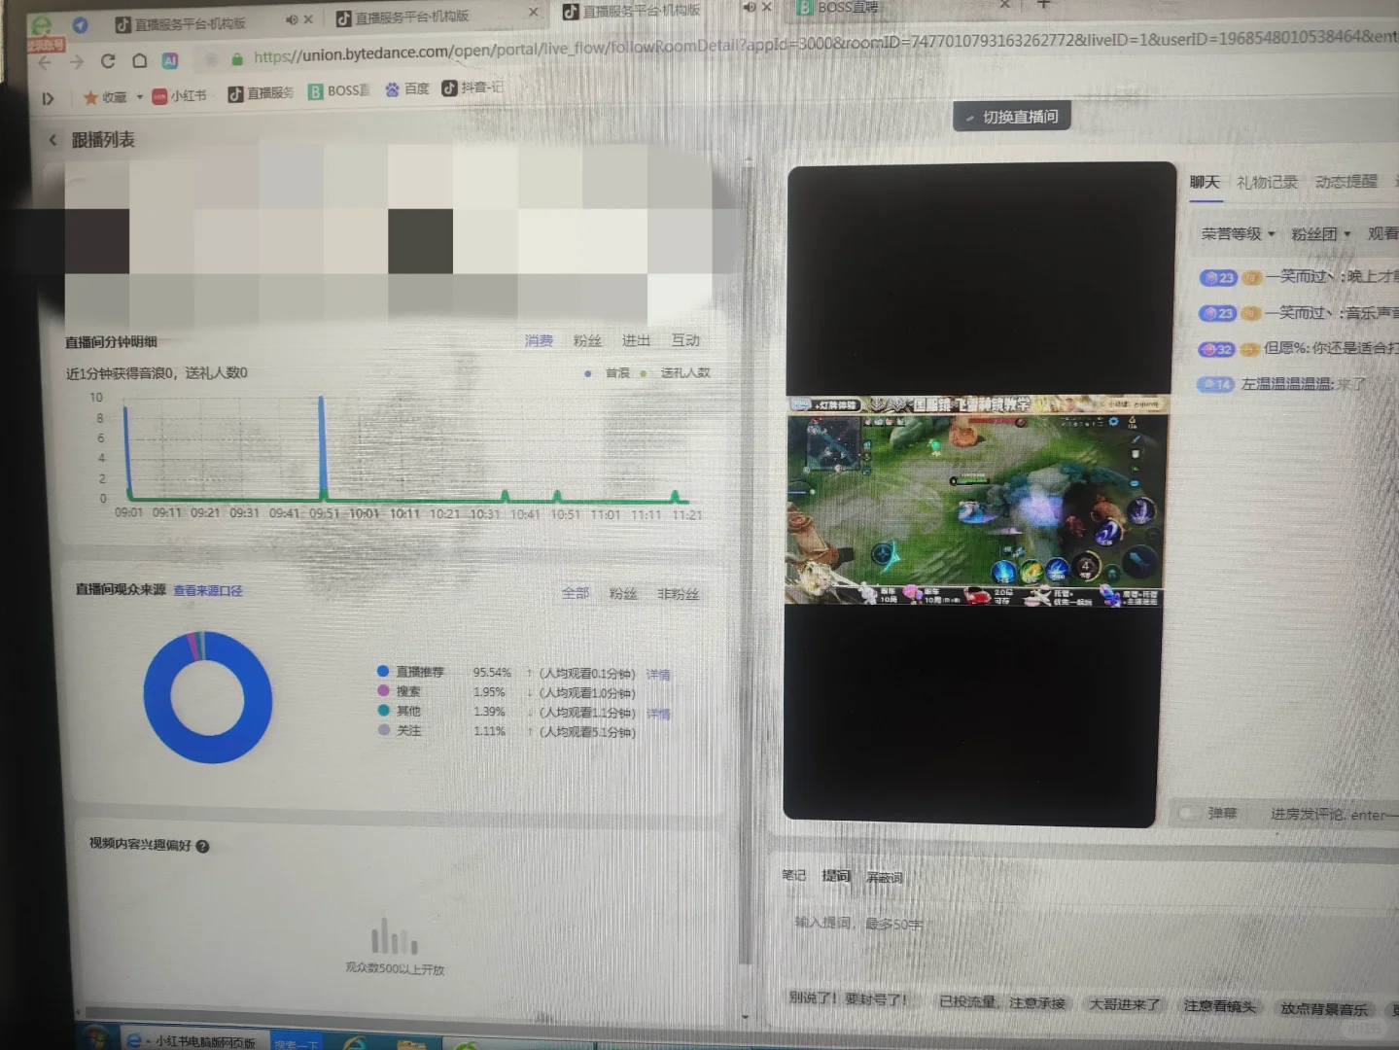Open Internet Explorer from the taskbar

354,1042
